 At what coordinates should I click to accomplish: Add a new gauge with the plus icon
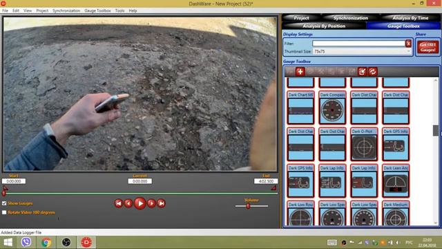coord(300,72)
